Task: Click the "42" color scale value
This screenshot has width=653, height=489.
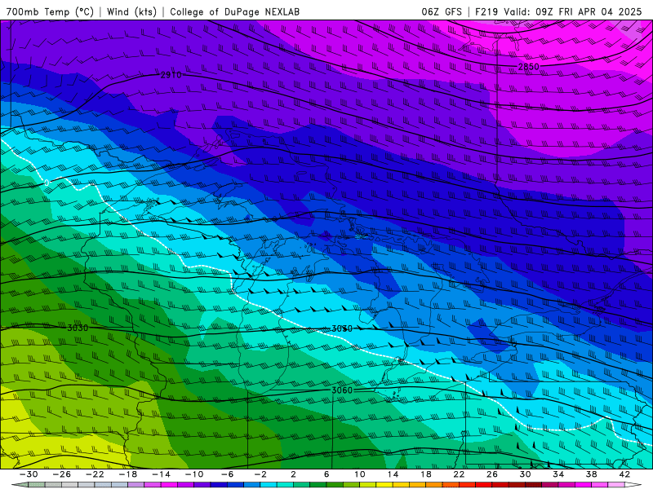Action: (624, 474)
